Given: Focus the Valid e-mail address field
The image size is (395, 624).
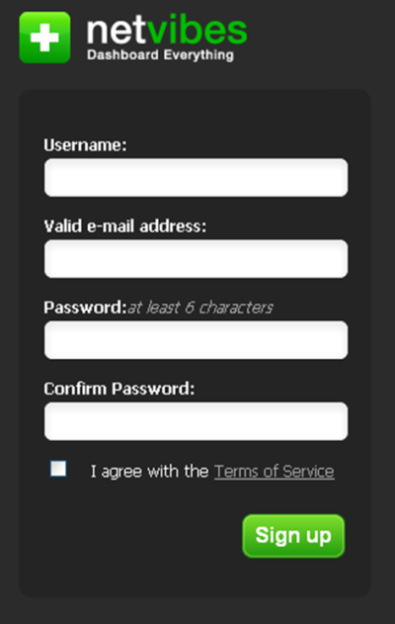Looking at the screenshot, I should pos(196,259).
